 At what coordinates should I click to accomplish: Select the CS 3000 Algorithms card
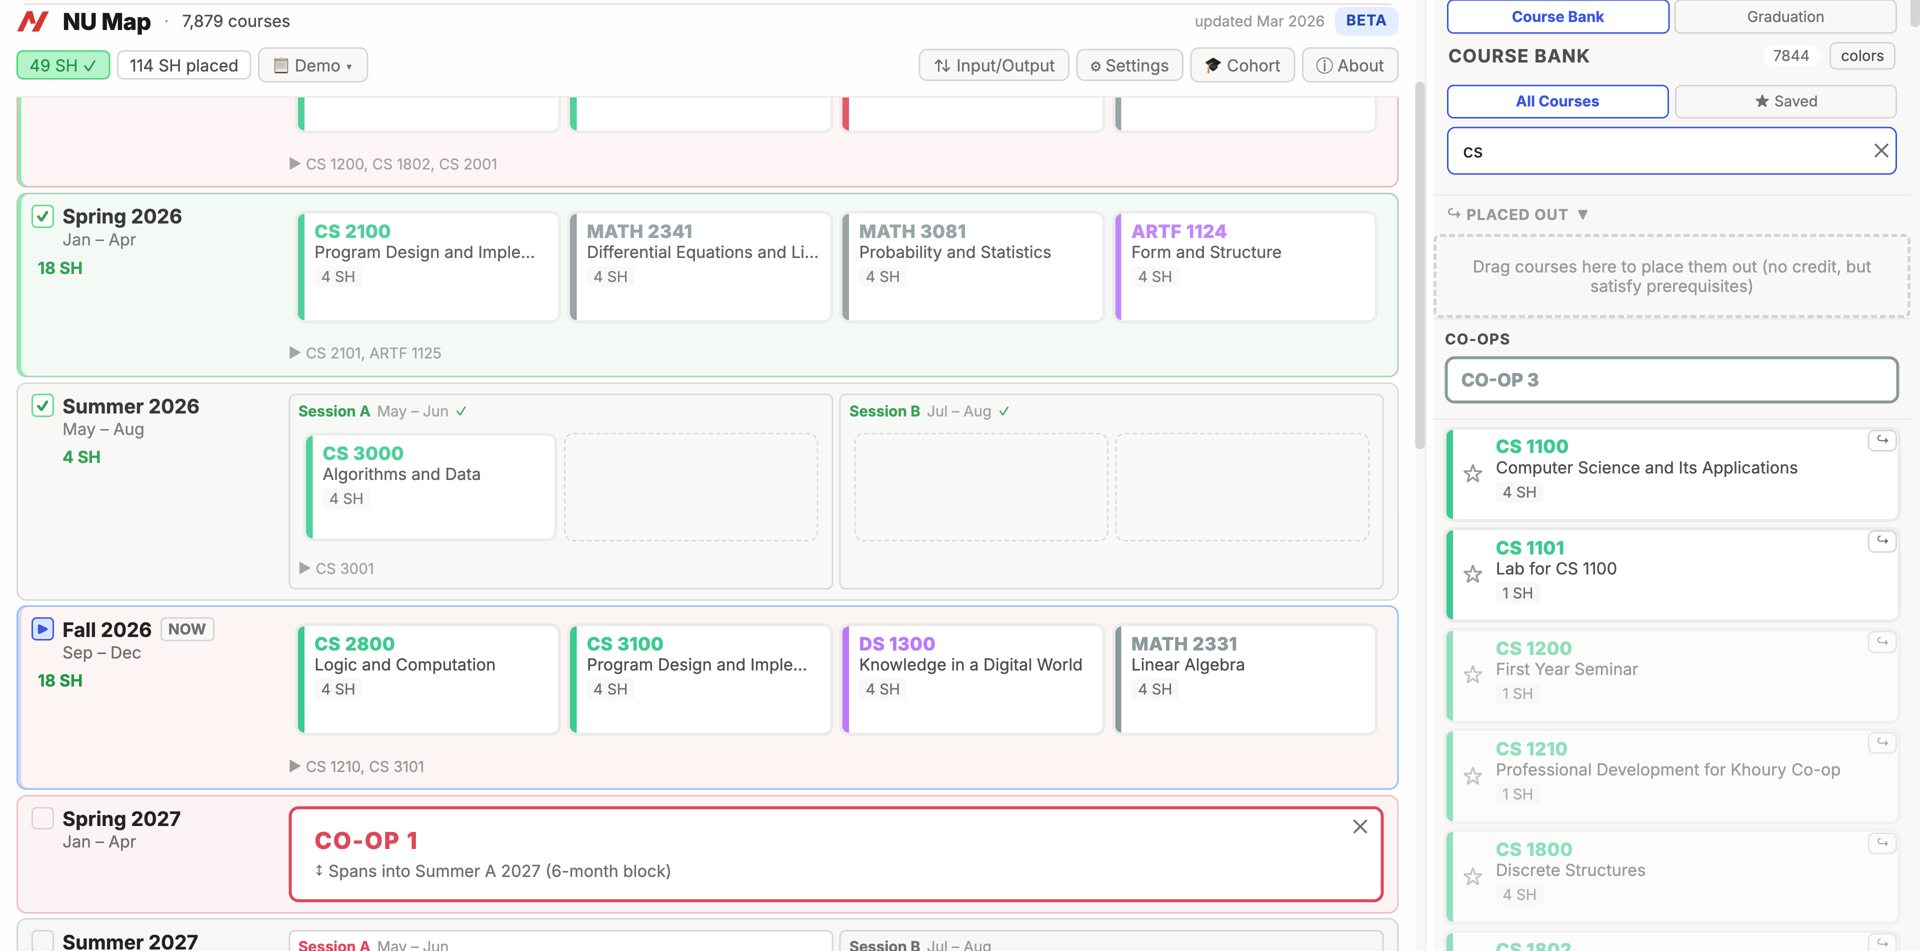[x=430, y=486]
